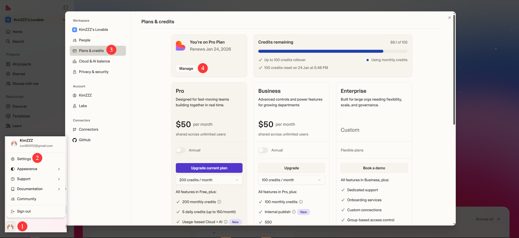Click info icon beside 100 monthly credits
The image size is (519, 238).
coord(301,202)
